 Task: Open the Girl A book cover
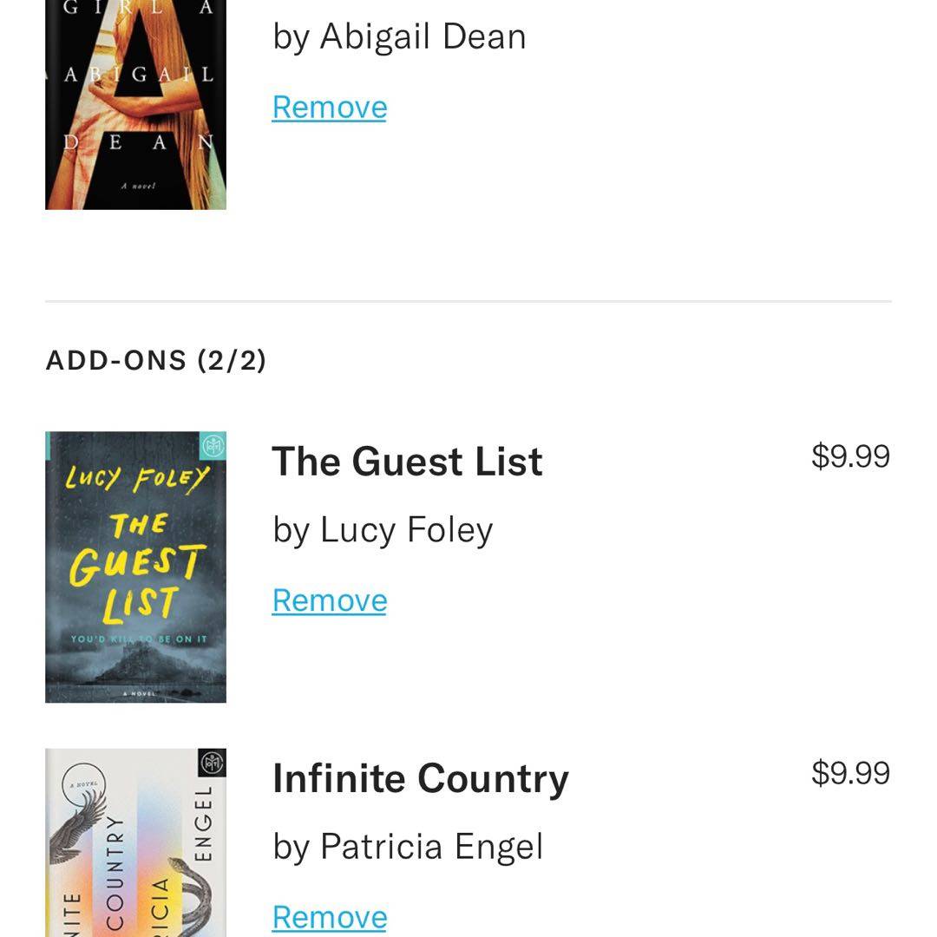click(135, 104)
